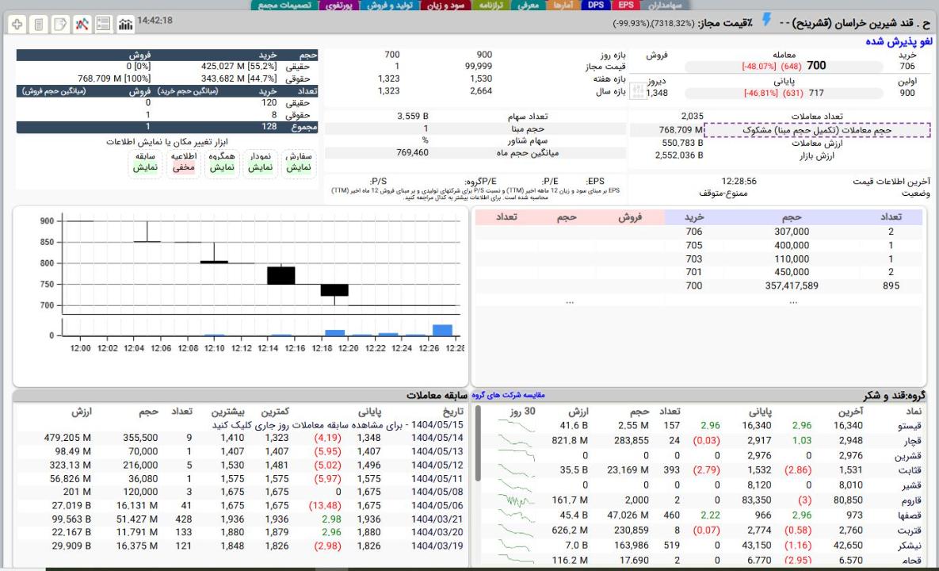This screenshot has height=571, width=939.
Task: Click the list view icon in the toolbar
Action: [x=102, y=25]
